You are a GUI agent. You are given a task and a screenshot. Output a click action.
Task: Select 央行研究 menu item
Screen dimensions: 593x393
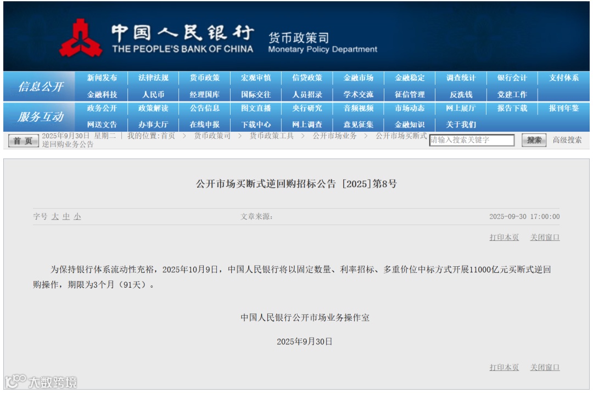[x=307, y=108]
